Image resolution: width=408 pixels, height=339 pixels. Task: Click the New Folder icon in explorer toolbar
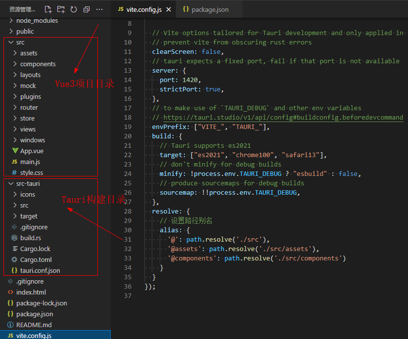point(61,9)
